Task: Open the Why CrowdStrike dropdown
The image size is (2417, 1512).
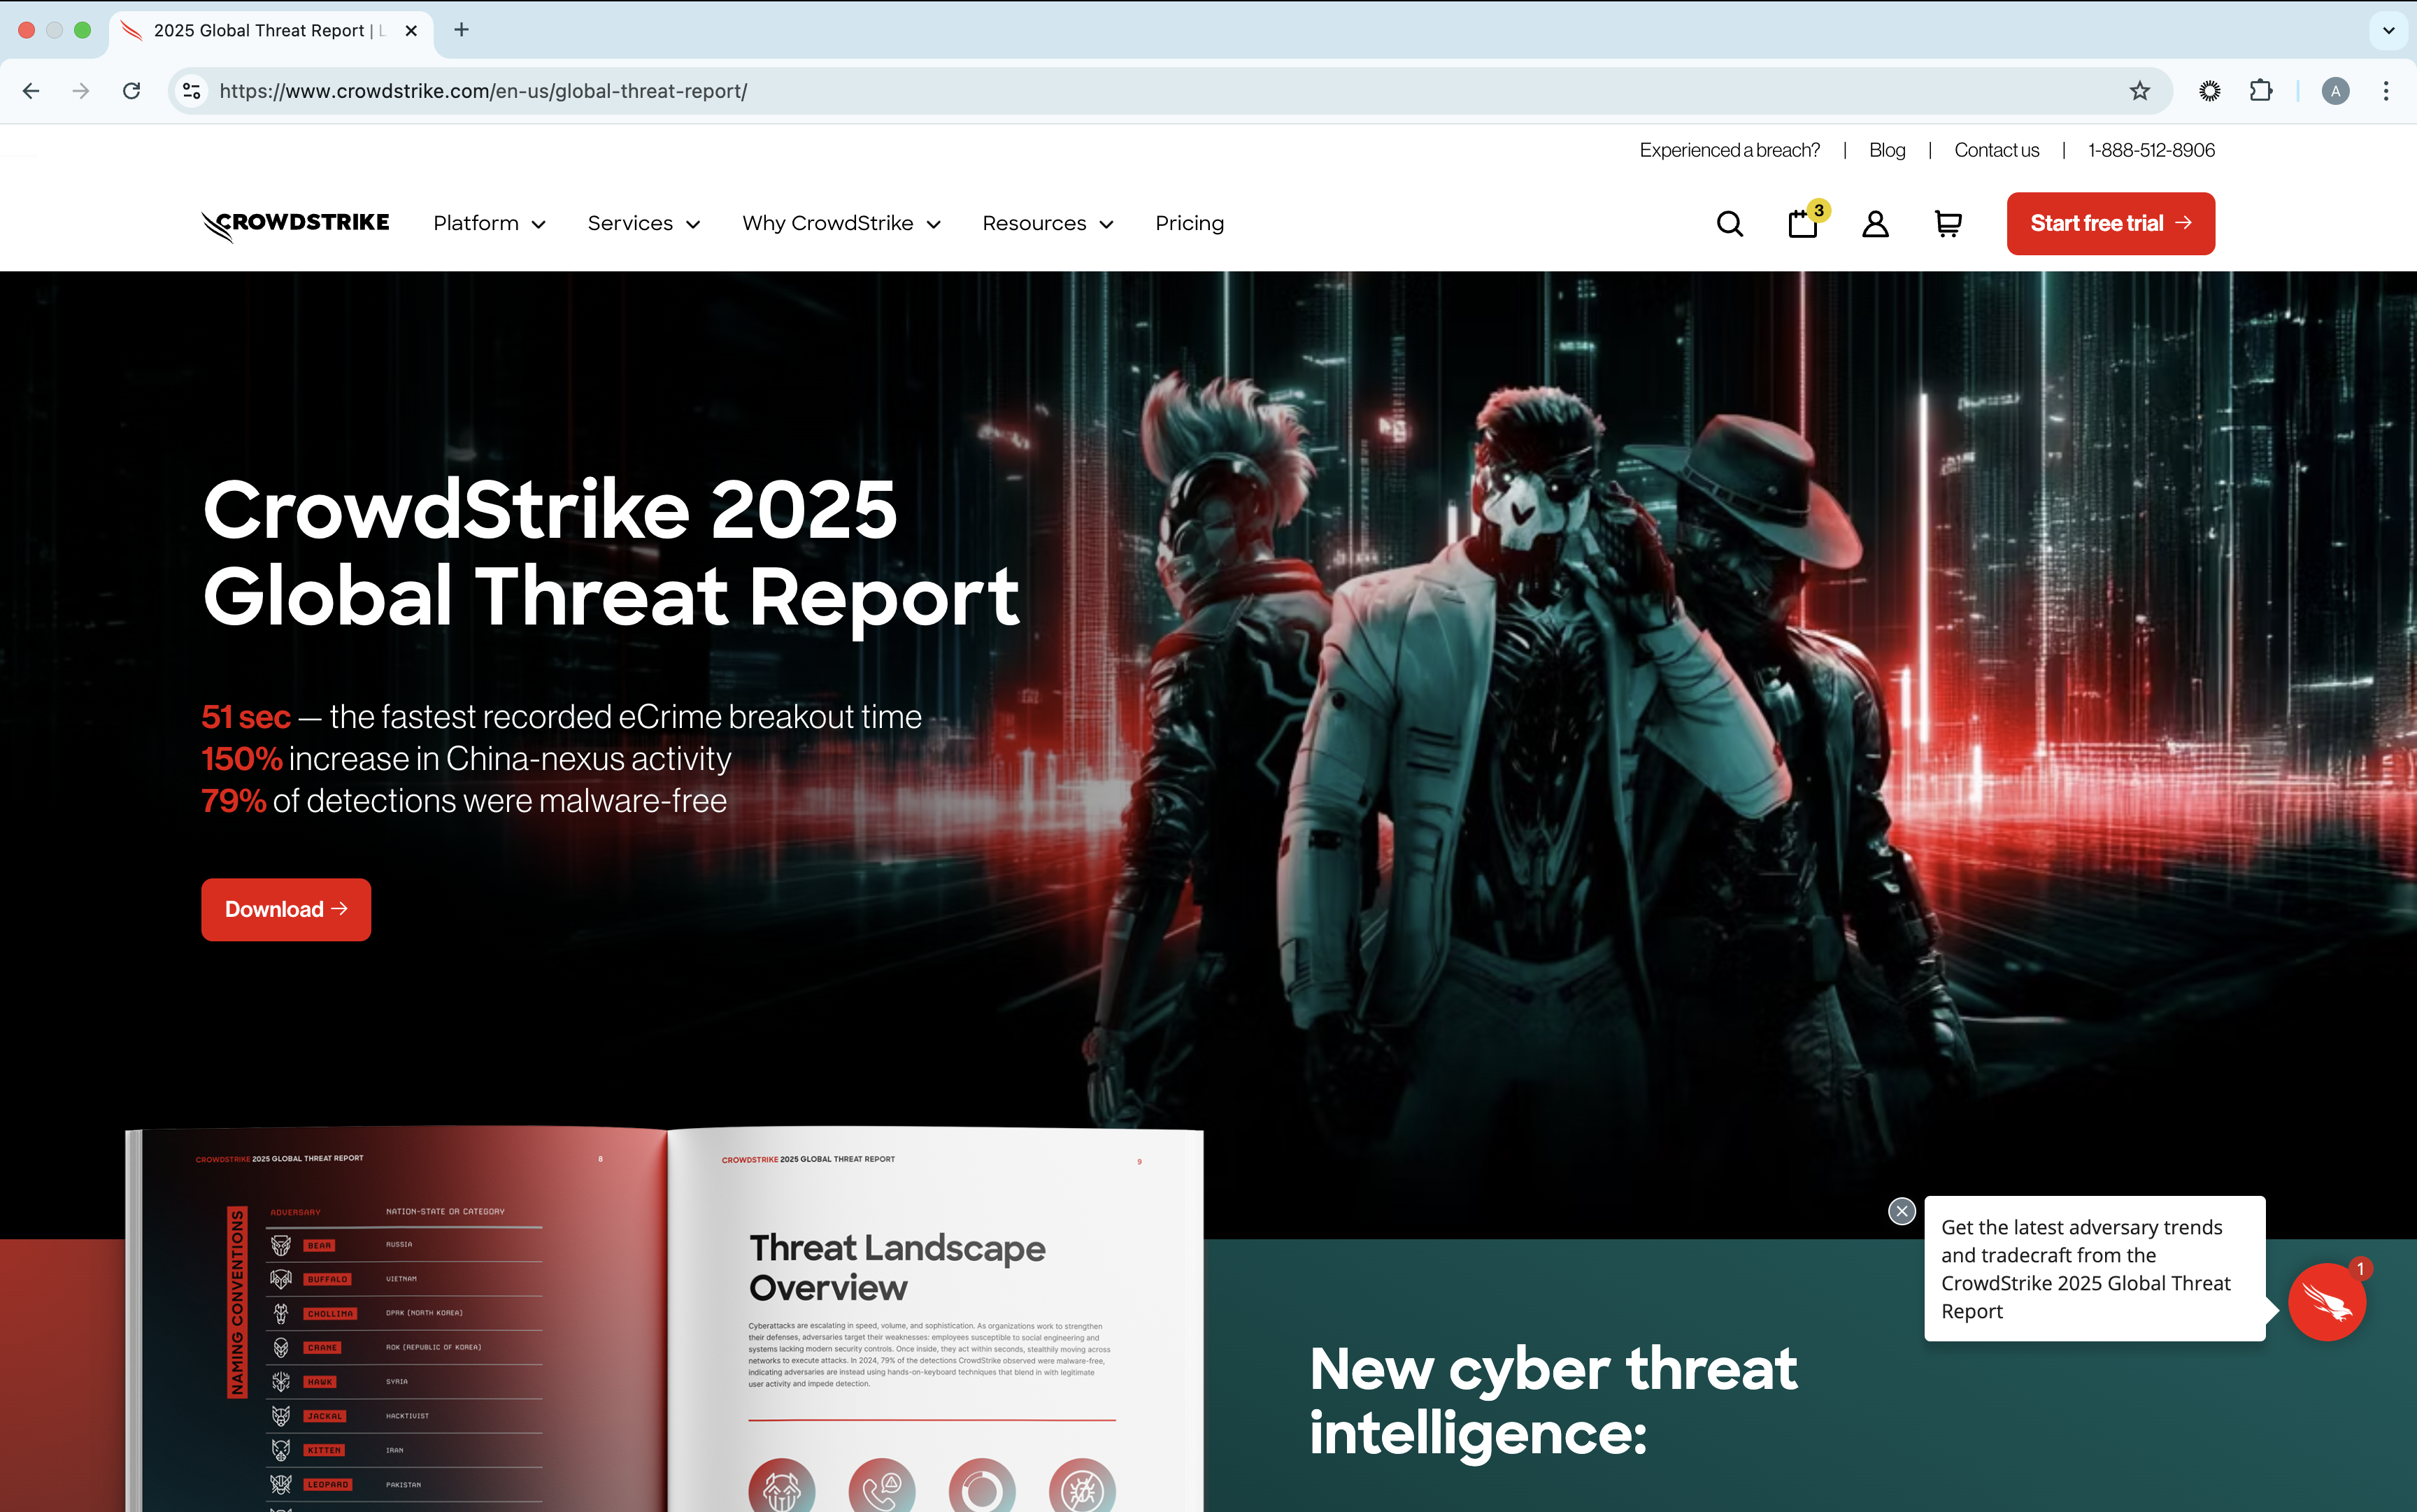Action: click(840, 224)
